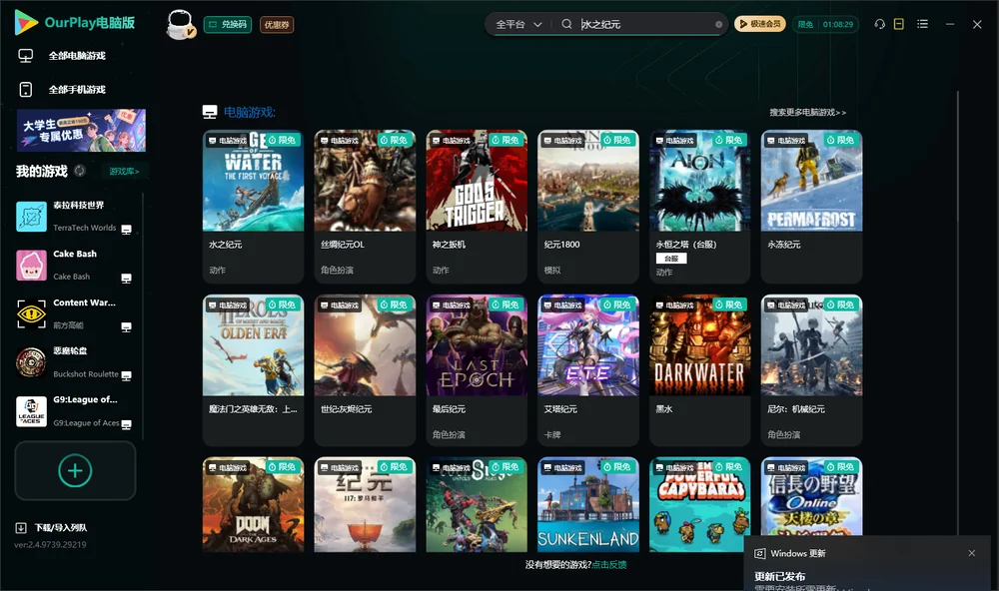This screenshot has width=999, height=591.
Task: Click the 优惠券 coupon button
Action: pos(277,25)
